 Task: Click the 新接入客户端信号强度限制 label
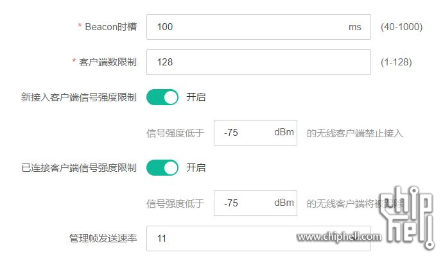(x=79, y=97)
